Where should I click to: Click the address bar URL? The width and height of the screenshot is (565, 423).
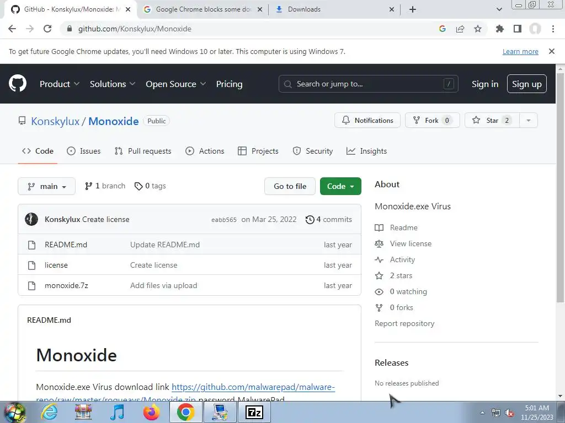[x=135, y=29]
